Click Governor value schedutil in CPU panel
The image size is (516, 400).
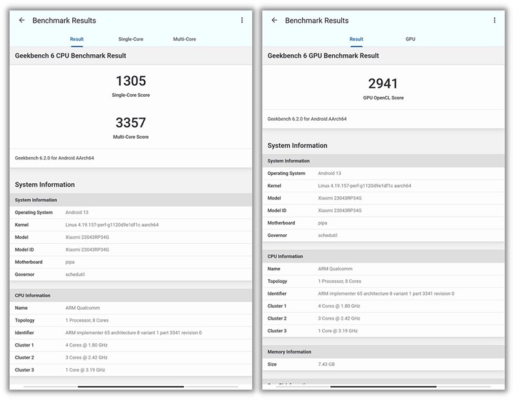click(x=75, y=275)
